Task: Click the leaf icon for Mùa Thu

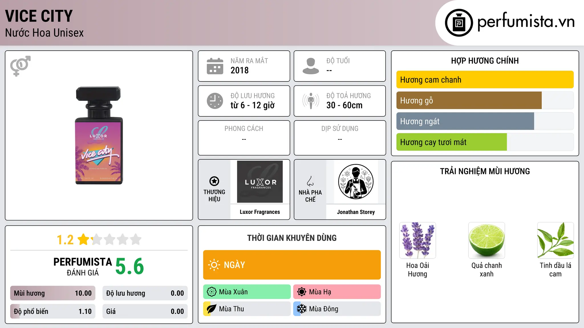Action: pyautogui.click(x=212, y=309)
